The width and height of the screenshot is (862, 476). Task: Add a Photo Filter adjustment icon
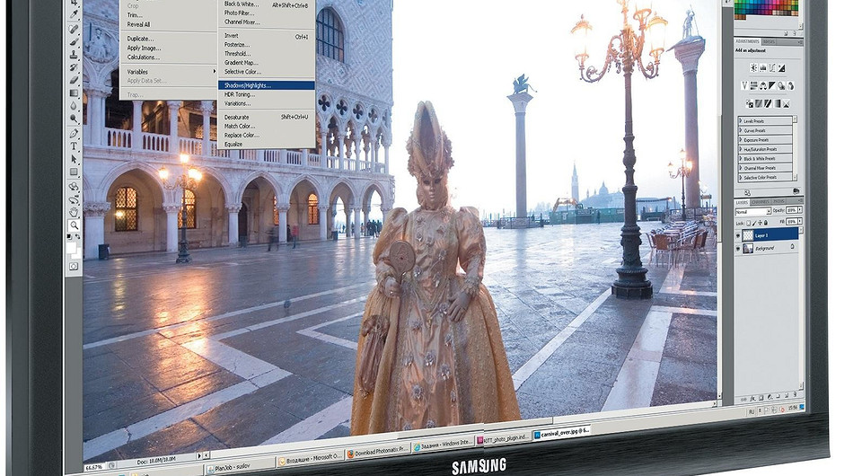(781, 85)
